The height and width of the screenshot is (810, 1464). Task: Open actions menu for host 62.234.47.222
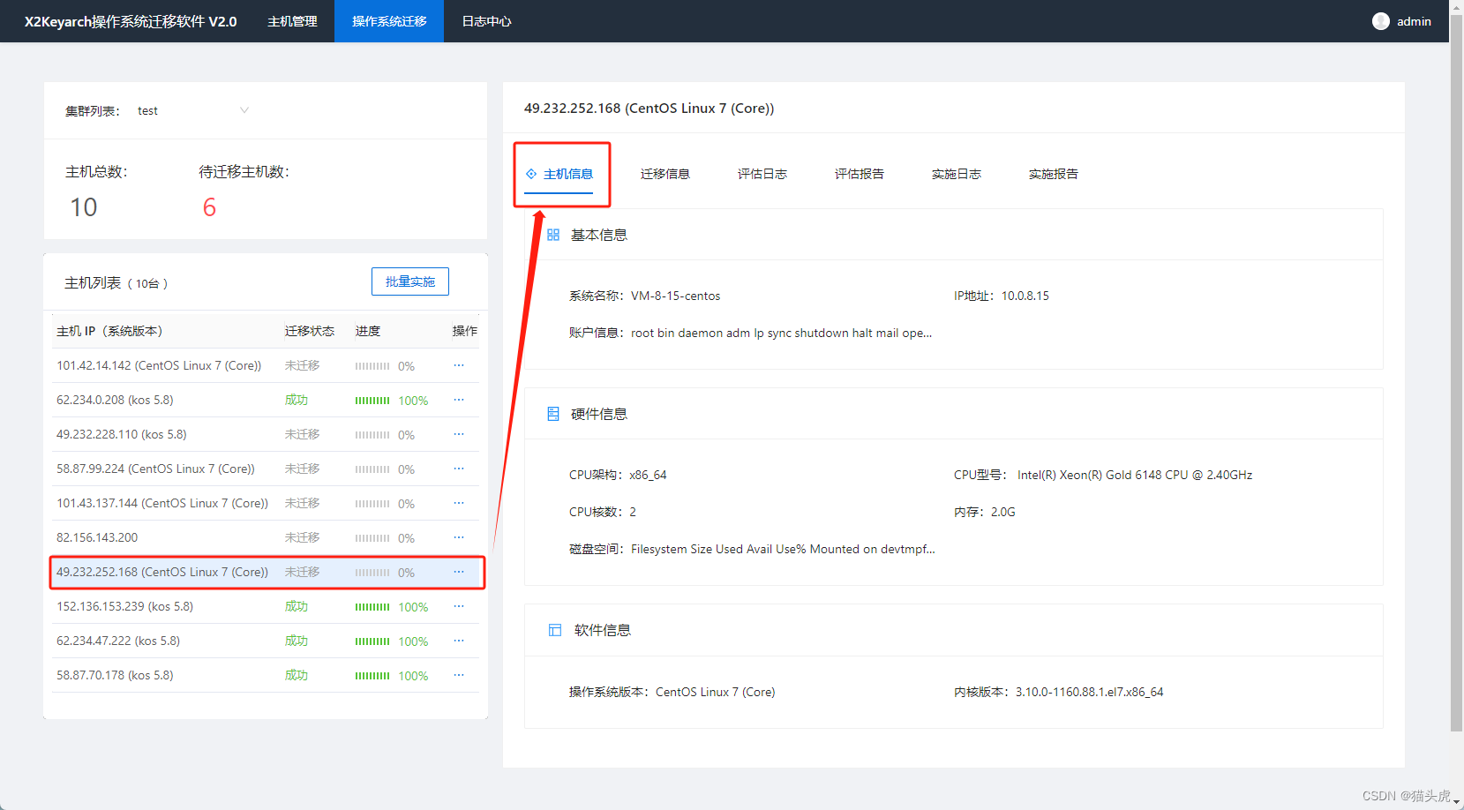click(x=459, y=641)
